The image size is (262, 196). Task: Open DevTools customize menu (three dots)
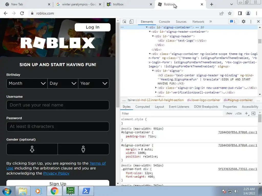251,21
